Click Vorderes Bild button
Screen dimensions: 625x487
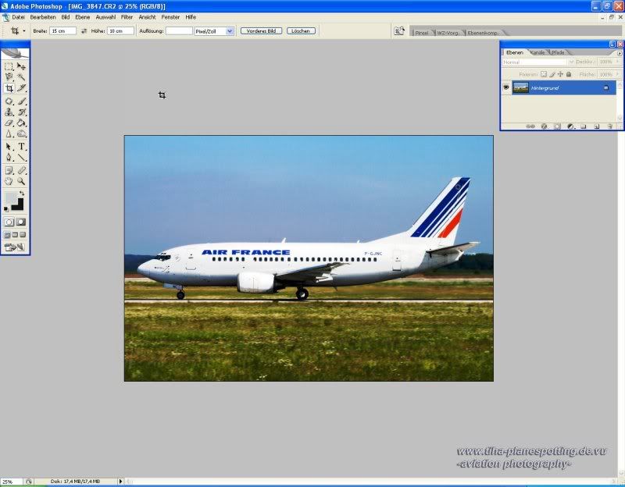click(261, 30)
